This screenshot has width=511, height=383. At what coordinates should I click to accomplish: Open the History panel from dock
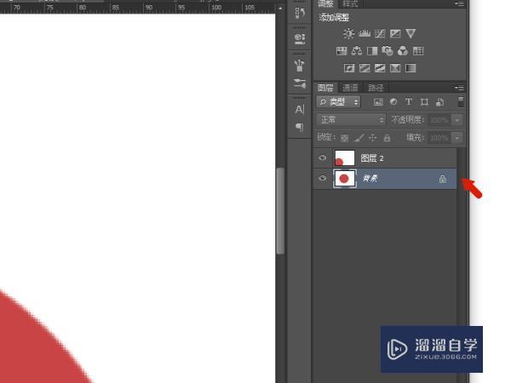point(300,14)
